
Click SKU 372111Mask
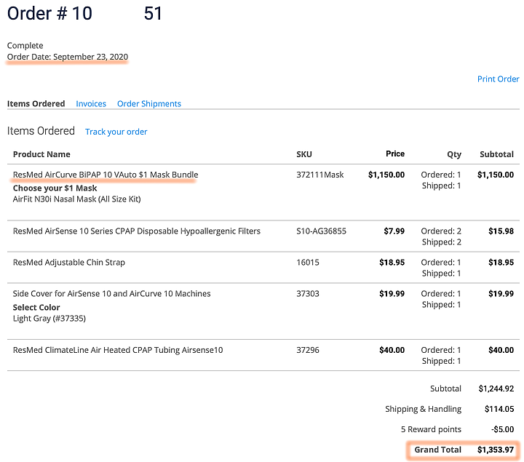(x=319, y=175)
